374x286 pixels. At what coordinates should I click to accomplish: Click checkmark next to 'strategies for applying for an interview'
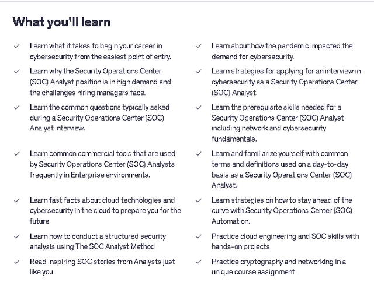pyautogui.click(x=199, y=71)
